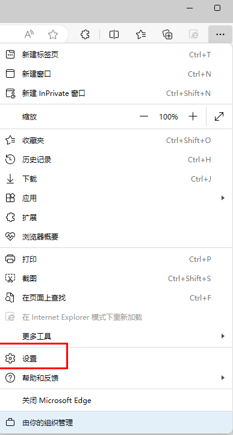
Task: Expand the 更多工具 submenu
Action: click(x=116, y=336)
